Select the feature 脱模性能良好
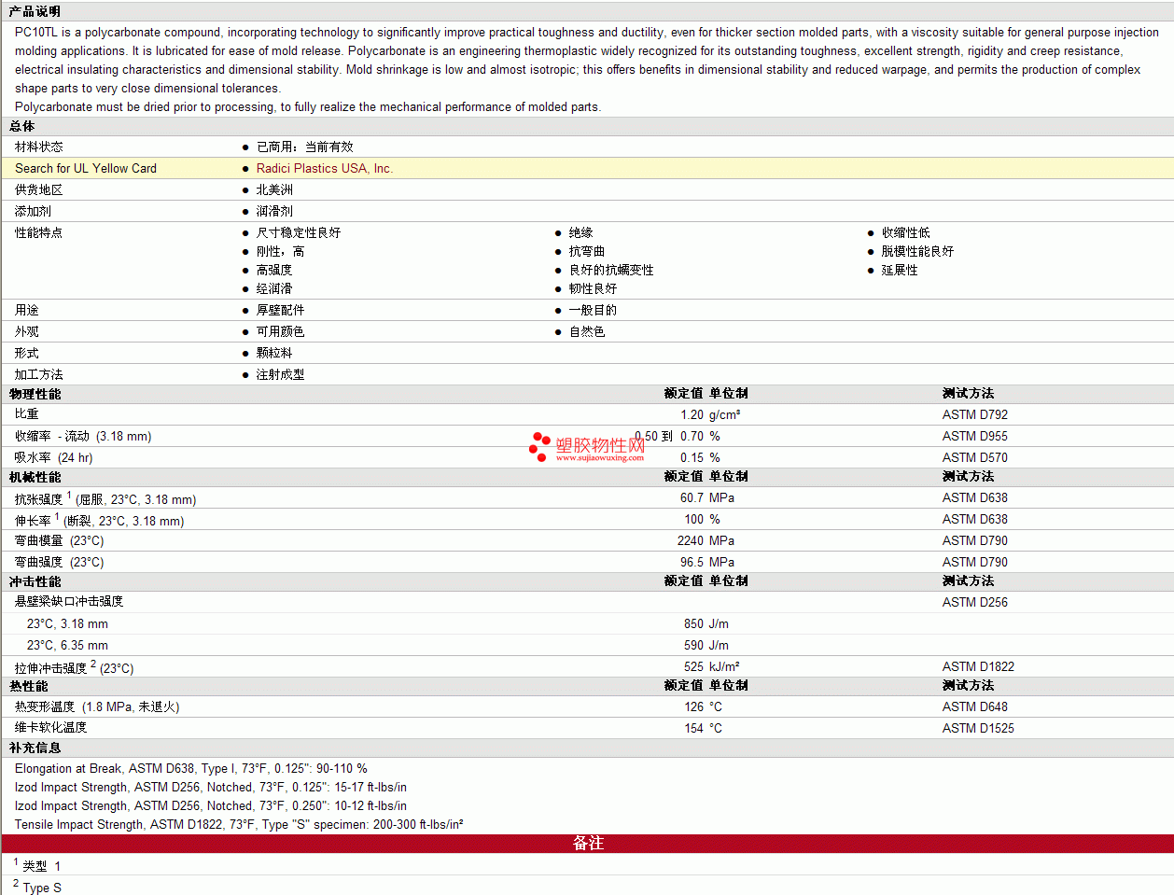 [917, 251]
